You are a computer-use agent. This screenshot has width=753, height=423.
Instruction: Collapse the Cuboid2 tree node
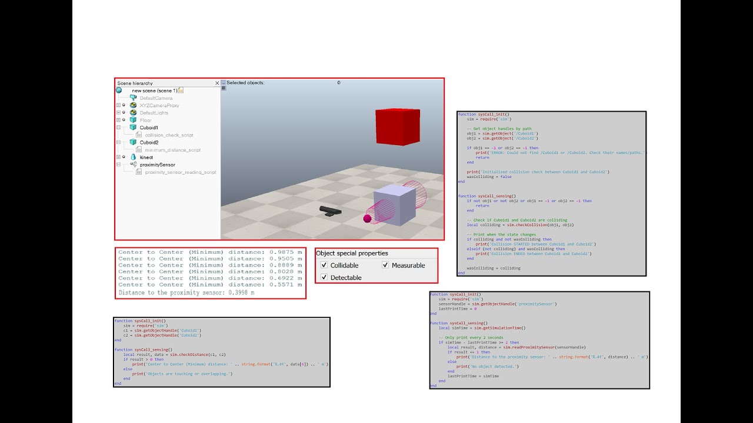(118, 142)
